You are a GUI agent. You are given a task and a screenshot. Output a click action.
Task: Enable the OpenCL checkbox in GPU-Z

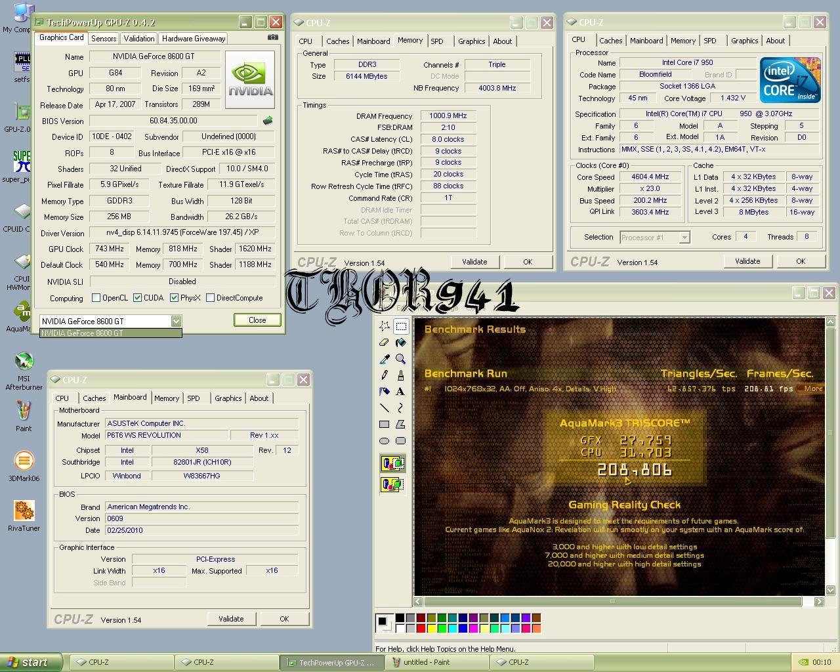click(x=96, y=298)
